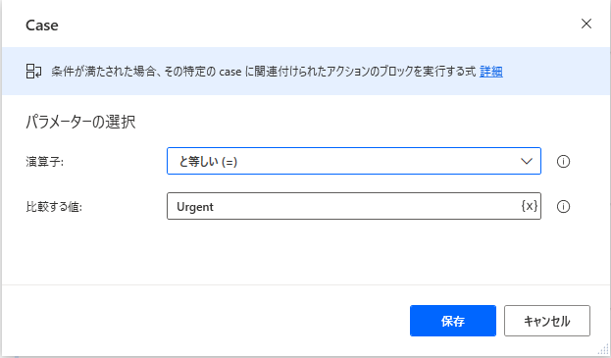This screenshot has width=611, height=358.
Task: Click the 比較する値 input field containing Urgent
Action: coord(354,206)
